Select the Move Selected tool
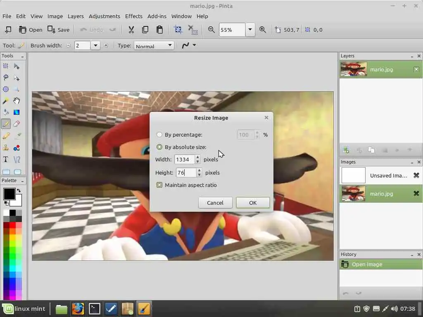Image resolution: width=423 pixels, height=317 pixels. point(17,66)
